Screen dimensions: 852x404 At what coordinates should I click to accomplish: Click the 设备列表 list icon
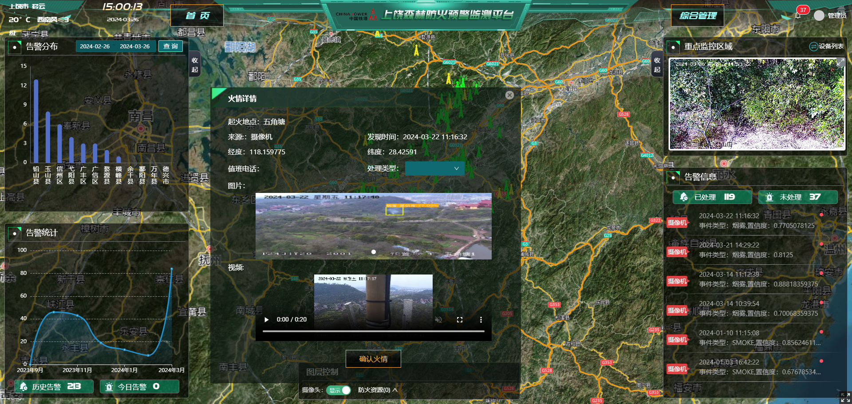point(813,46)
